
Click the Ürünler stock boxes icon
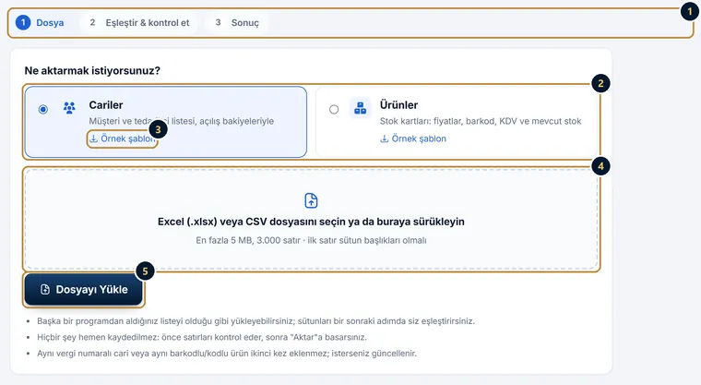(361, 108)
